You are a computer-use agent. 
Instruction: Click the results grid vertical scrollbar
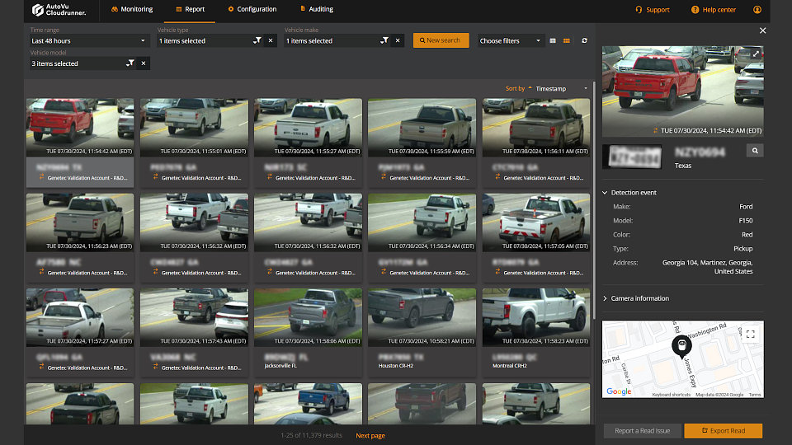tap(593, 199)
